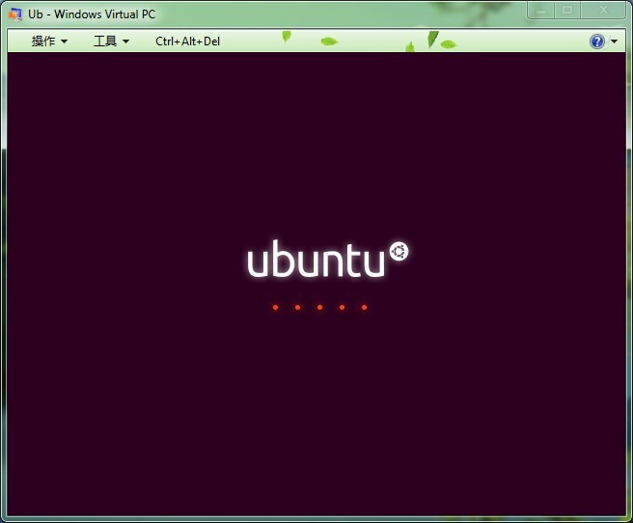
Task: Open the blue Help question mark icon
Action: pyautogui.click(x=597, y=41)
